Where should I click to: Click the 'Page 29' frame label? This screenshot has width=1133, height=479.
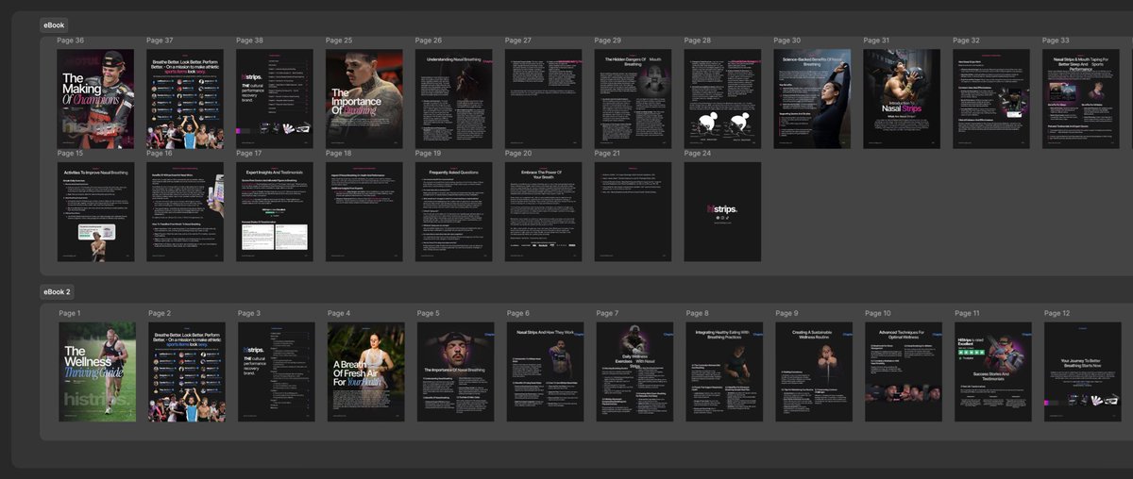click(608, 41)
